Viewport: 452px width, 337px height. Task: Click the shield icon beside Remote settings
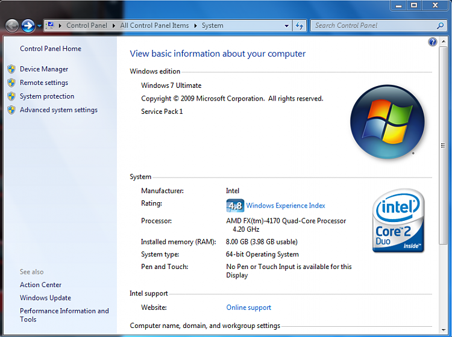pyautogui.click(x=11, y=82)
